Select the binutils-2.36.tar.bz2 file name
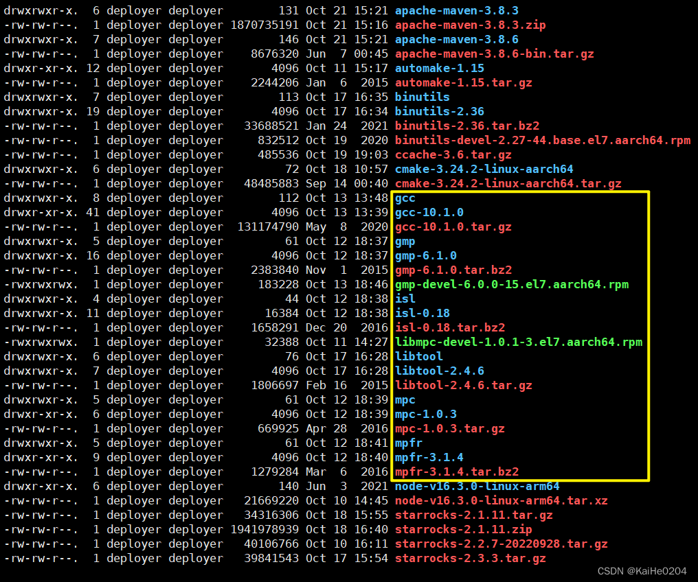Viewport: 698px width, 582px height. point(467,126)
